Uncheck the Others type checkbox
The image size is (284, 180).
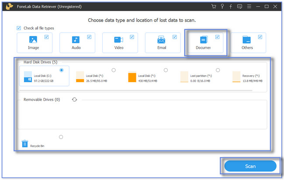click(260, 37)
